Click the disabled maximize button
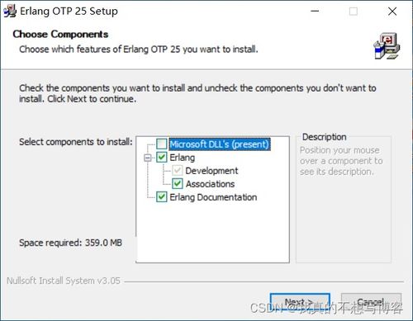The image size is (413, 321). tap(354, 12)
